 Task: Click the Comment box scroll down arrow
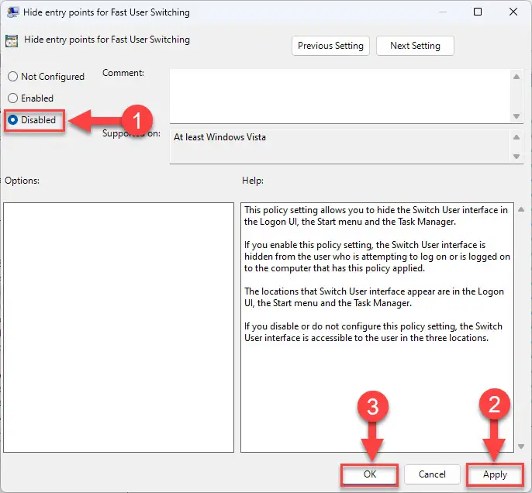(x=516, y=116)
